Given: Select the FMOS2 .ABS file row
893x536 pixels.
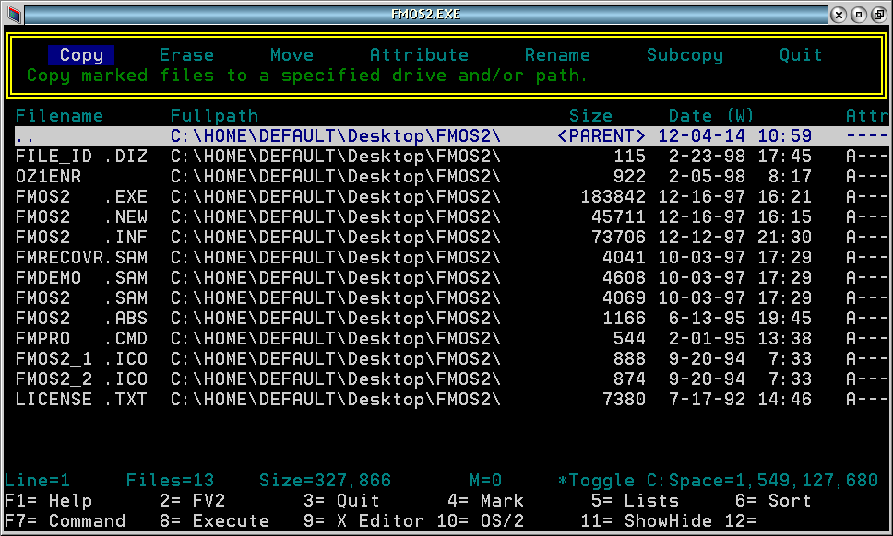Looking at the screenshot, I should click(451, 319).
